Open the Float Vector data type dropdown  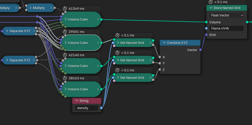tap(227, 15)
